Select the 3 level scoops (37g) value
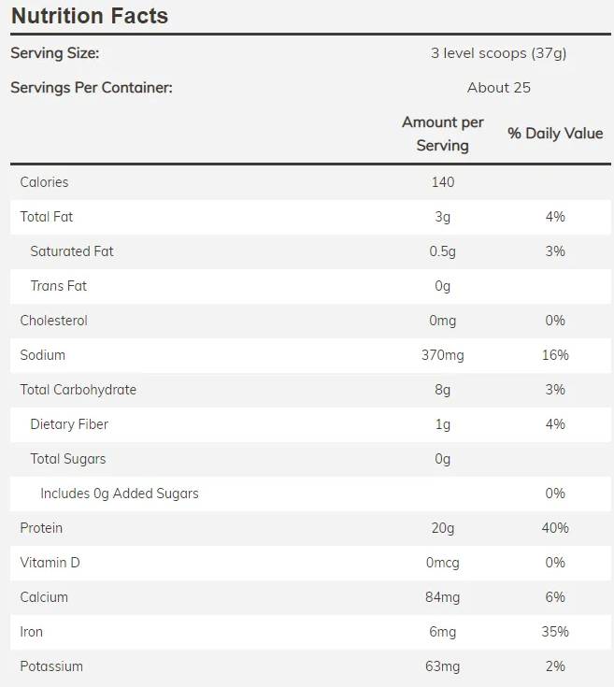Image resolution: width=614 pixels, height=687 pixels. point(498,53)
